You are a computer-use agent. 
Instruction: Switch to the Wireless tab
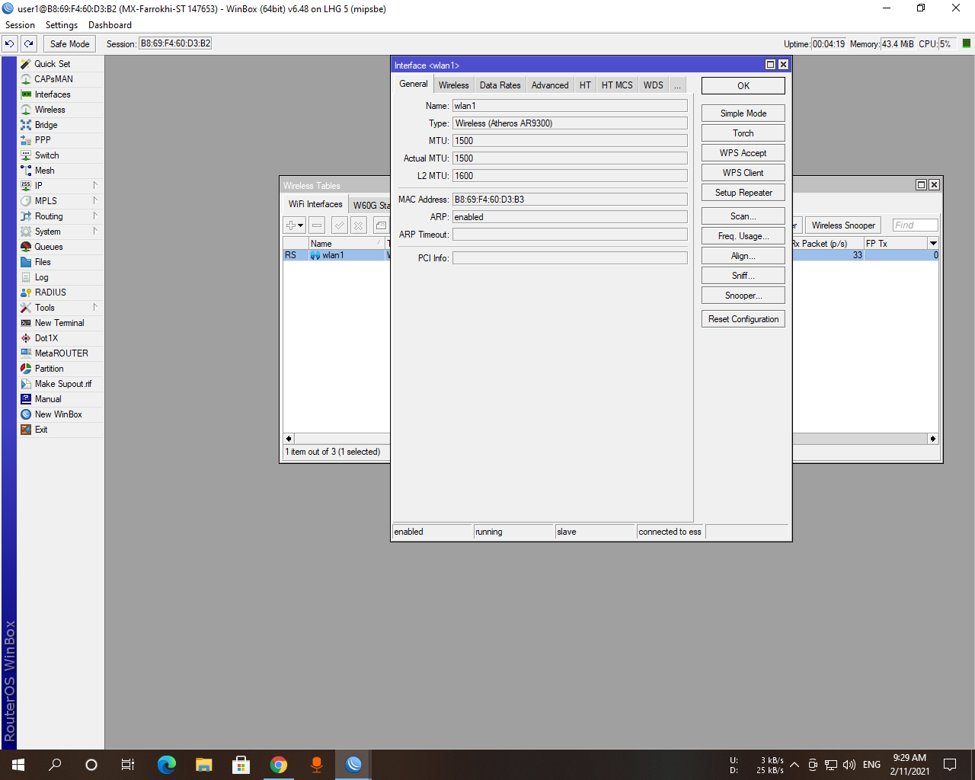[453, 85]
